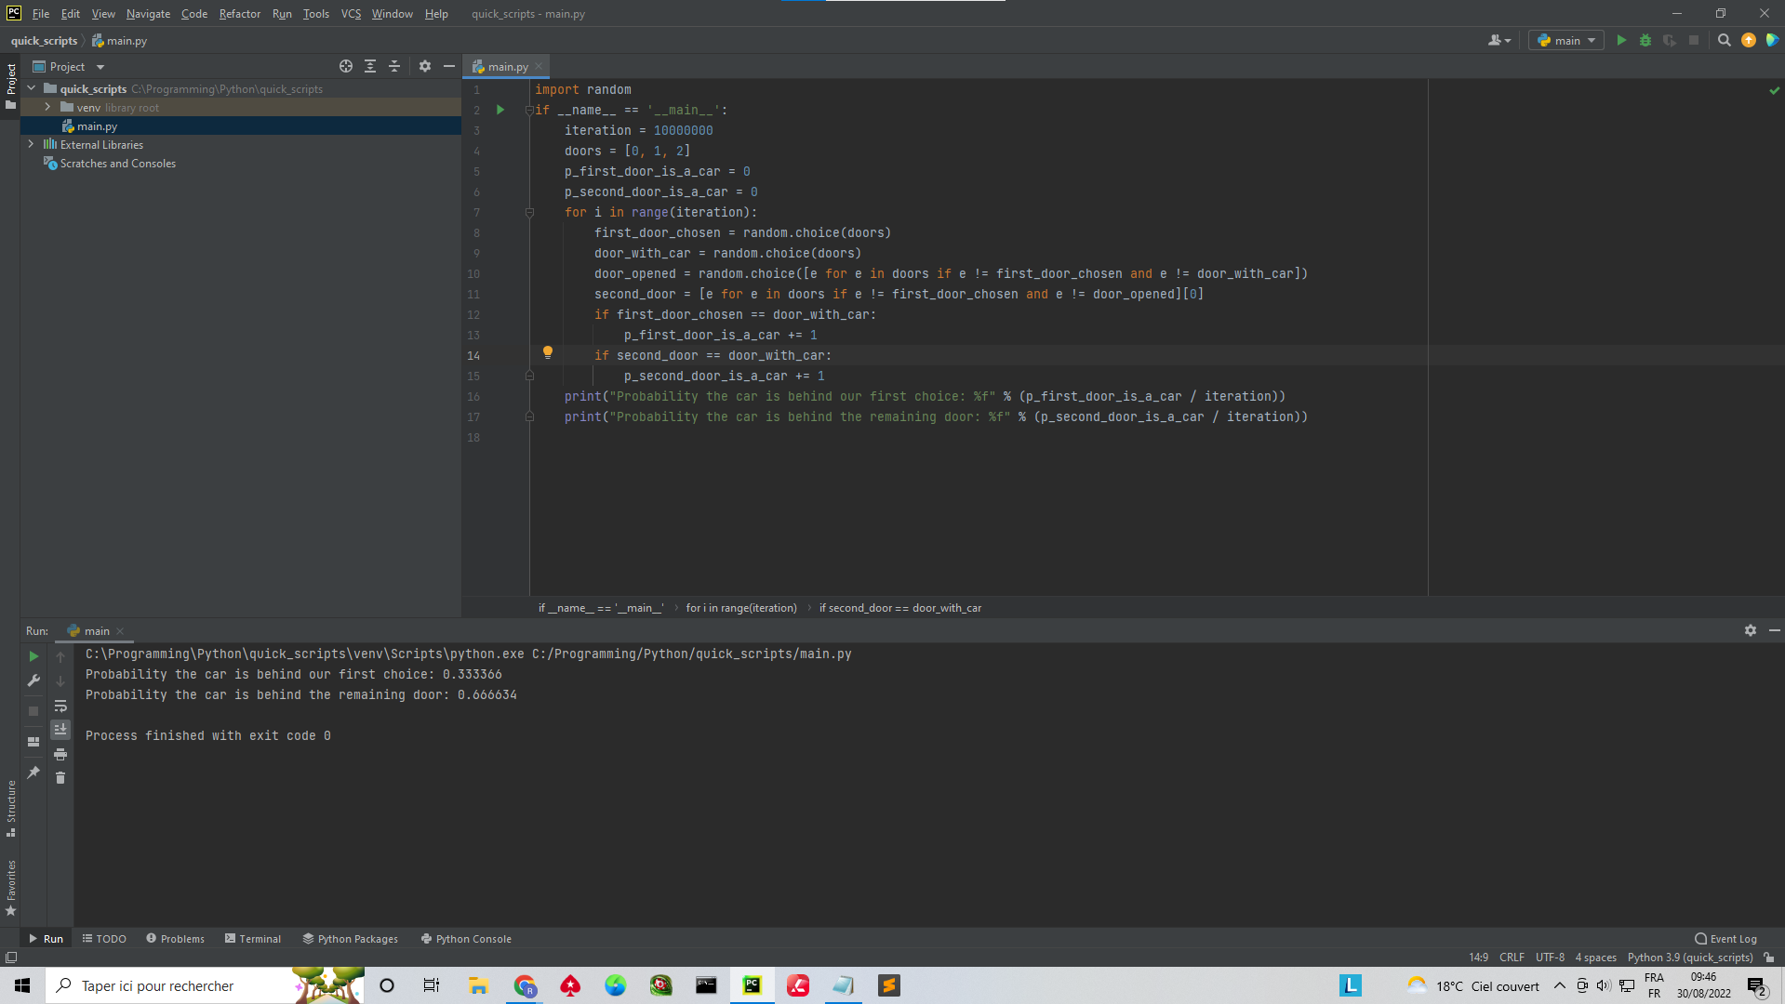Open Project panel settings gear
Viewport: 1785px width, 1004px height.
coord(425,66)
